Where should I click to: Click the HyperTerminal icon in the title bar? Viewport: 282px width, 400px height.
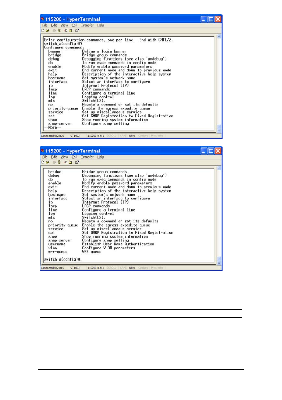click(x=43, y=19)
